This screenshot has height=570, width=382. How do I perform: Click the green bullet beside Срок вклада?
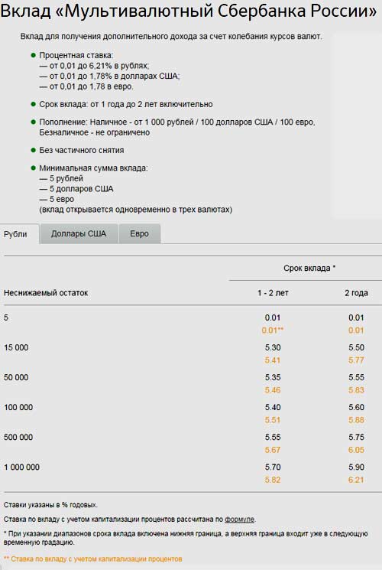point(33,104)
